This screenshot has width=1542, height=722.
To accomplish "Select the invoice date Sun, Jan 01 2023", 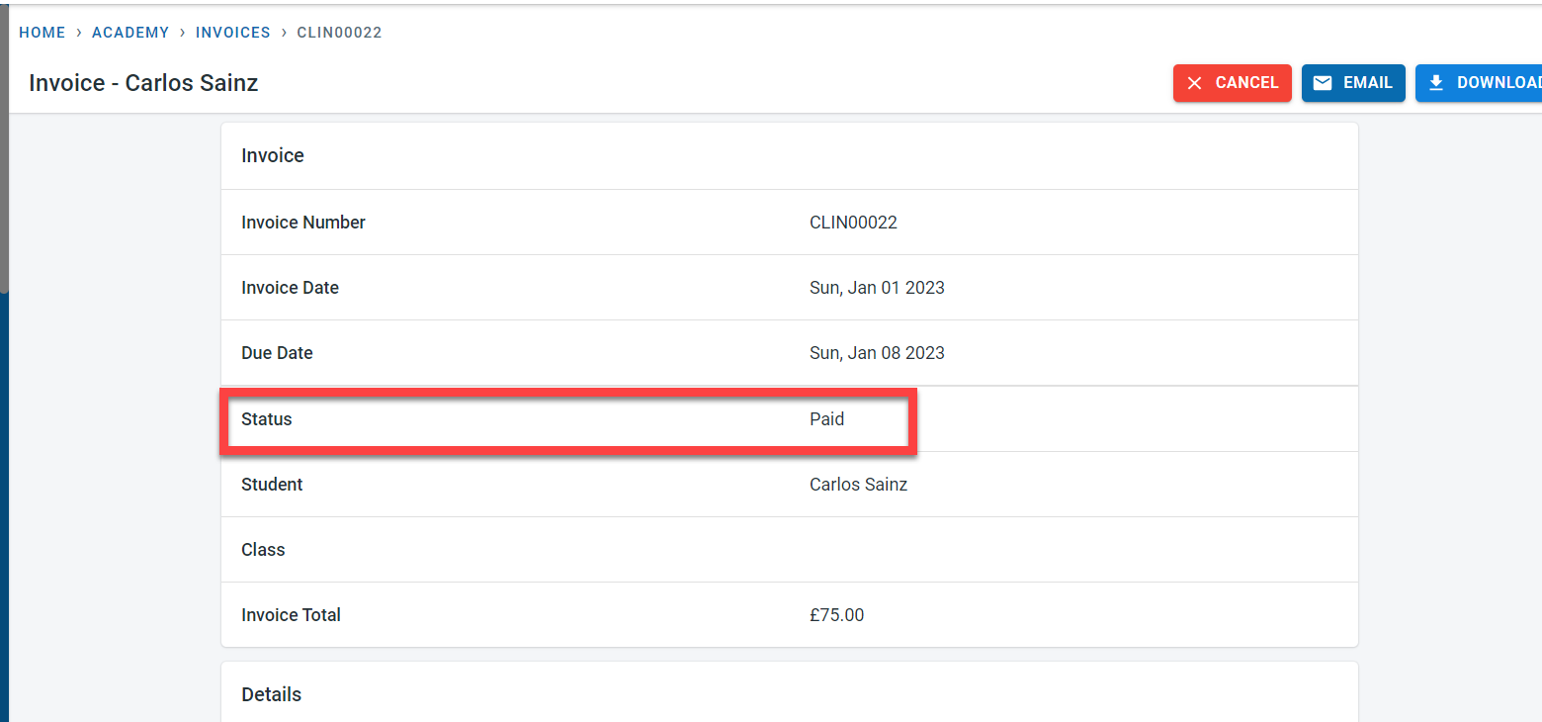I will (877, 288).
